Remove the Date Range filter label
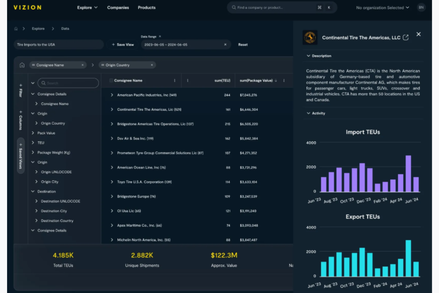439x293 pixels. (160, 37)
